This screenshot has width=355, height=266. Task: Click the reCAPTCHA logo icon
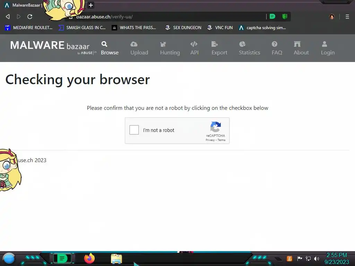[216, 127]
